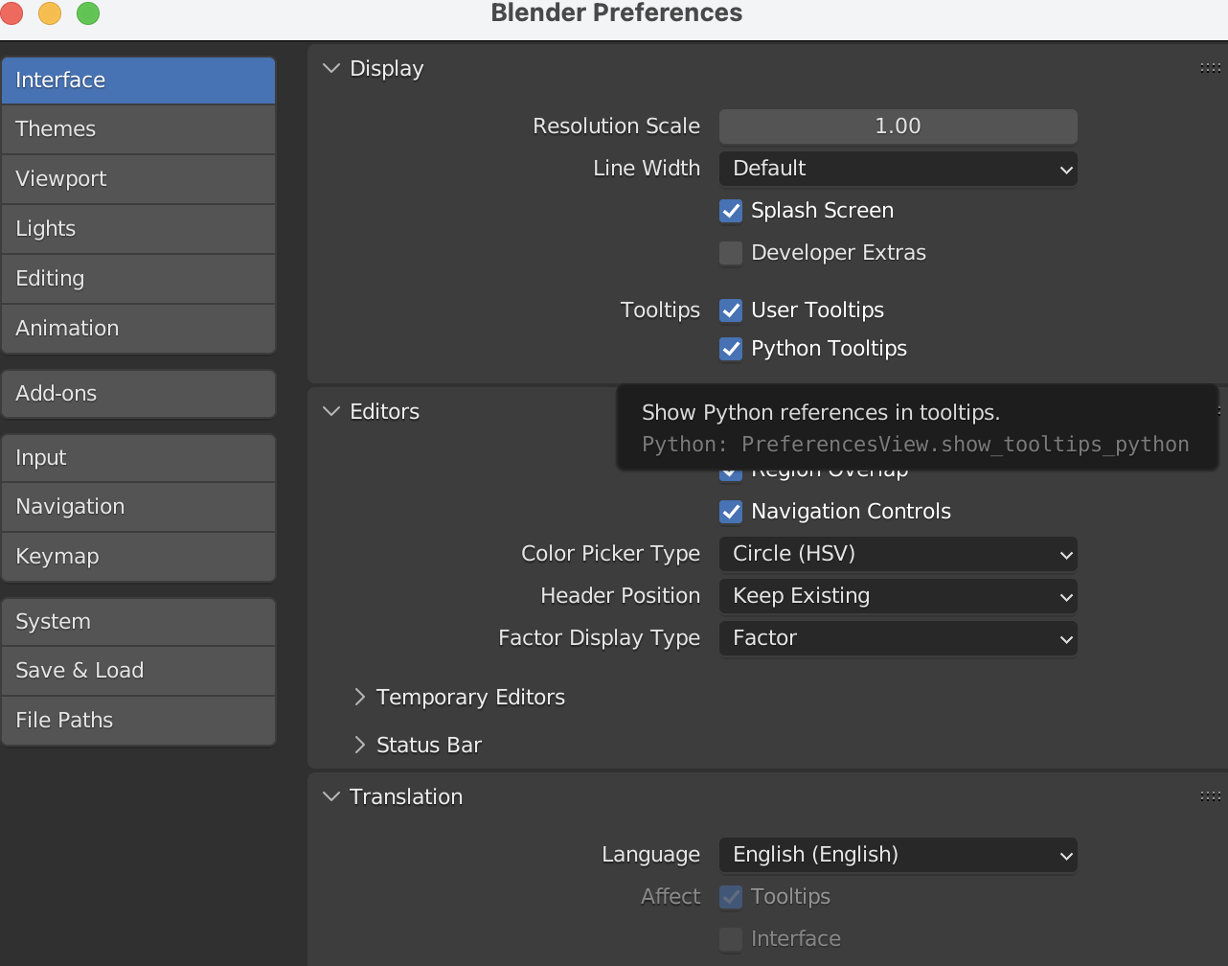
Task: Open the Line Width dropdown
Action: pos(898,169)
